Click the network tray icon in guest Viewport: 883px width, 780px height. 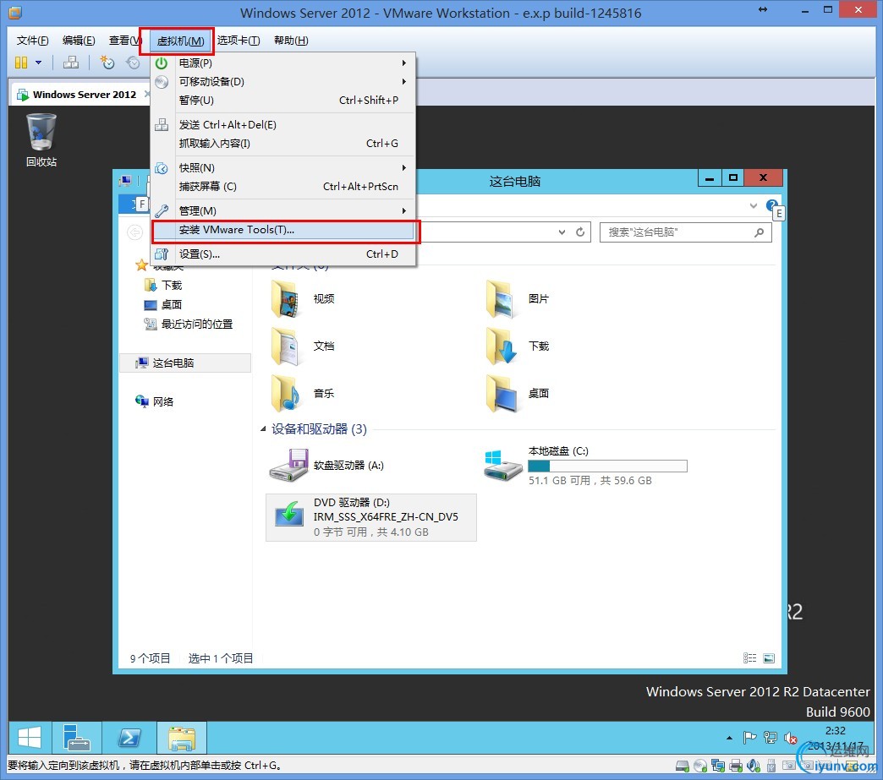[x=770, y=737]
